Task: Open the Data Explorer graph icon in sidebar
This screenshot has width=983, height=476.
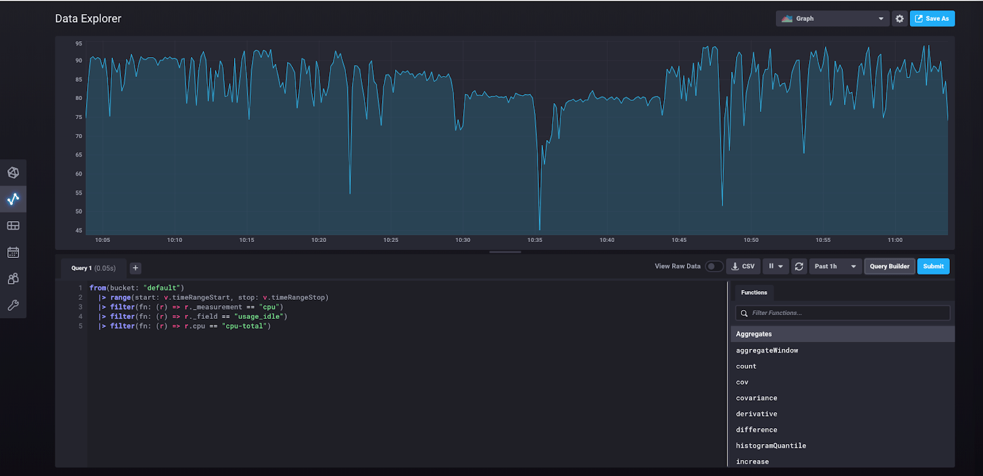Action: click(13, 199)
